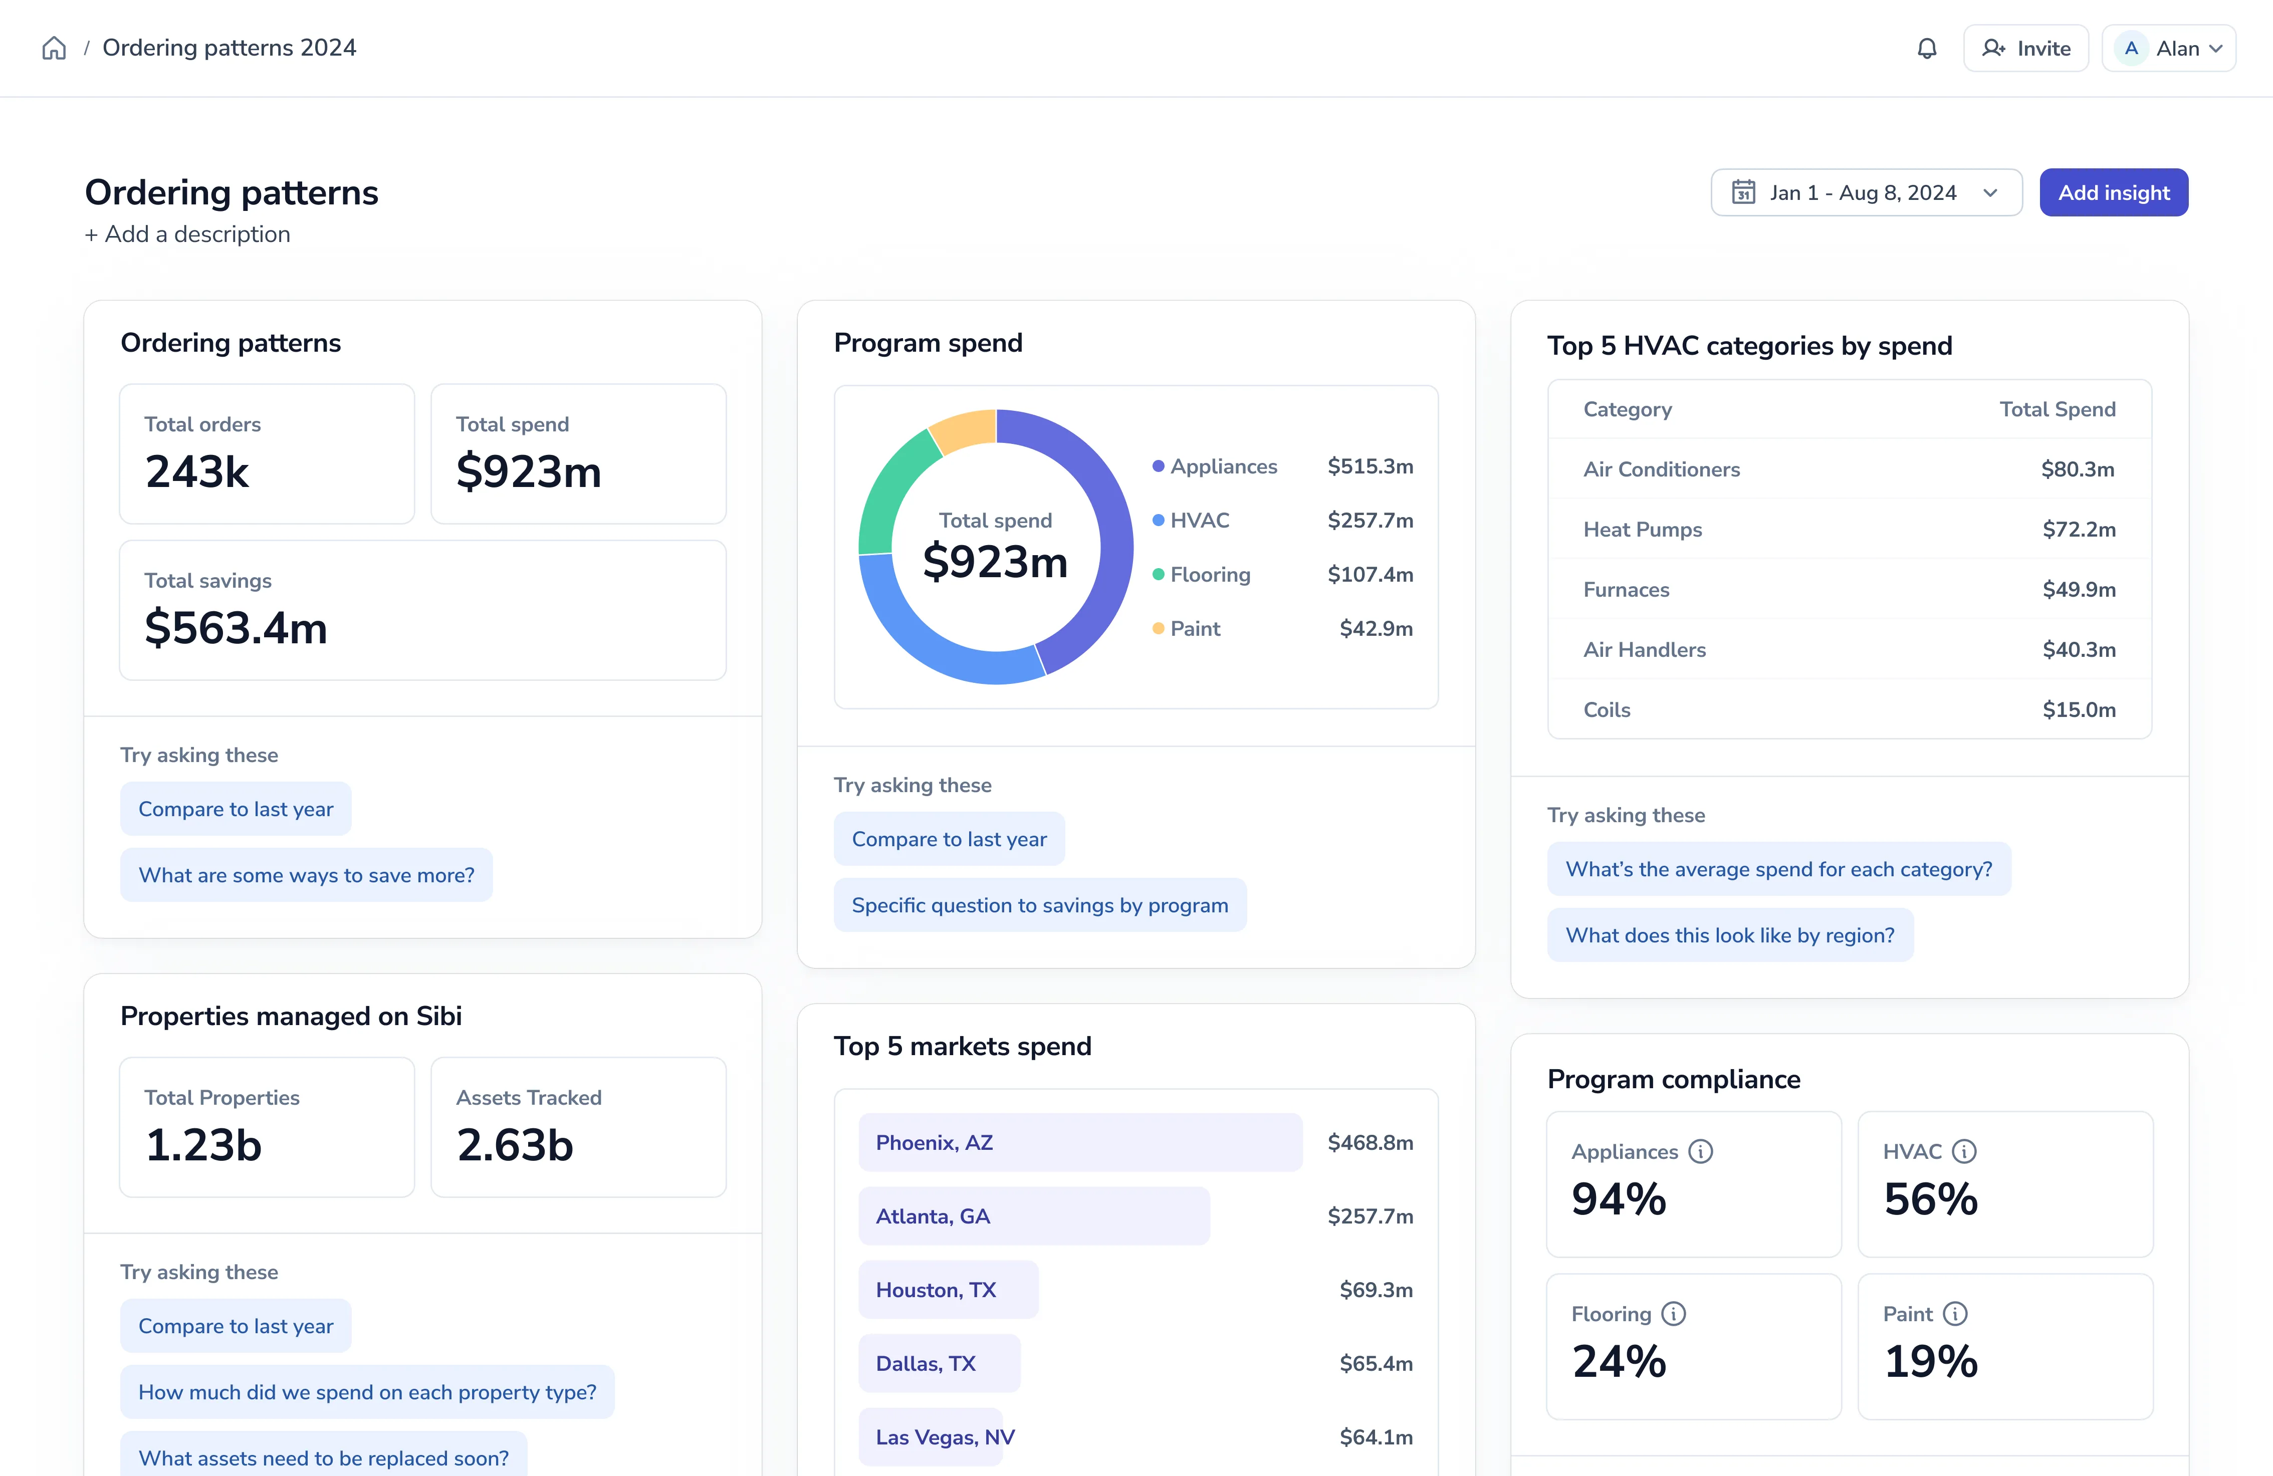Click the Total savings $563.4m card
Viewport: 2273px width, 1476px height.
tap(422, 610)
